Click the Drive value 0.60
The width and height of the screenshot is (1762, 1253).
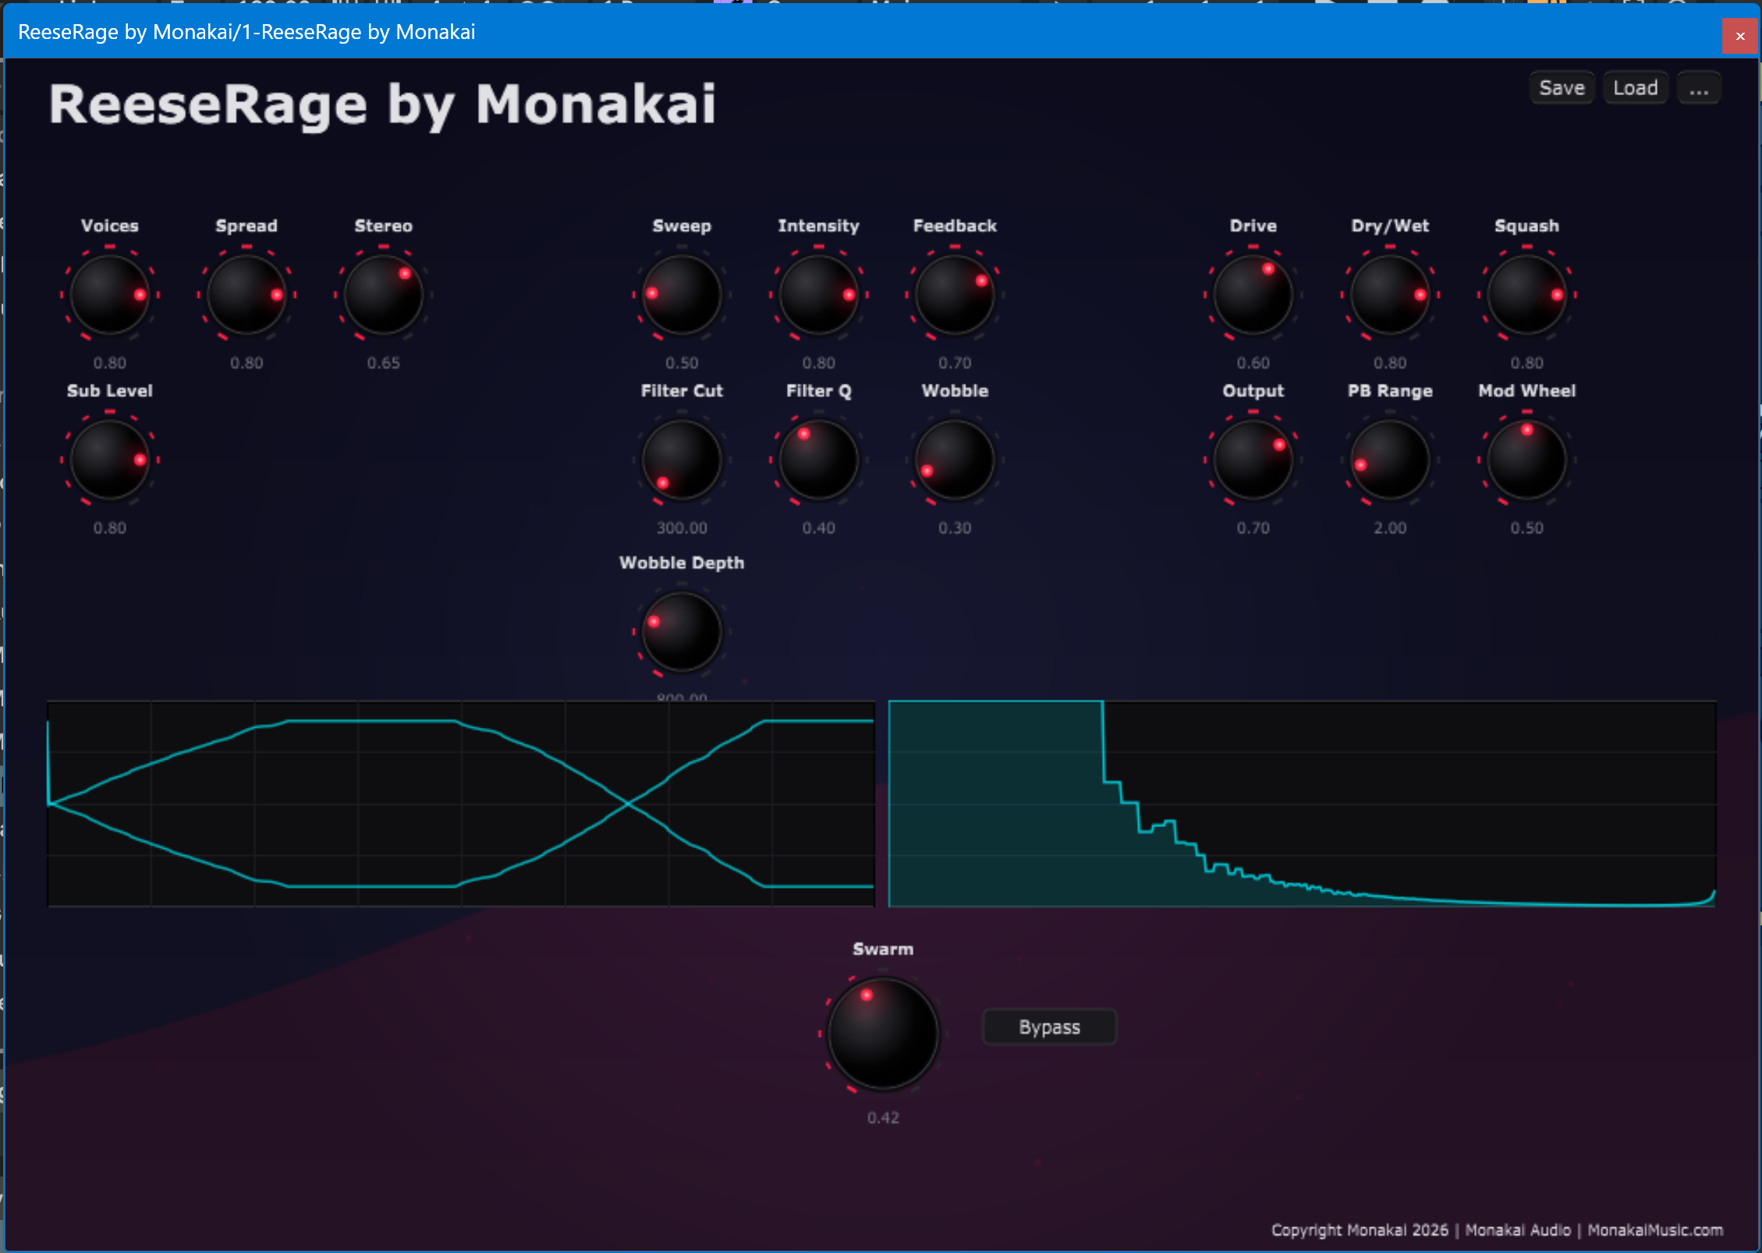pyautogui.click(x=1253, y=363)
